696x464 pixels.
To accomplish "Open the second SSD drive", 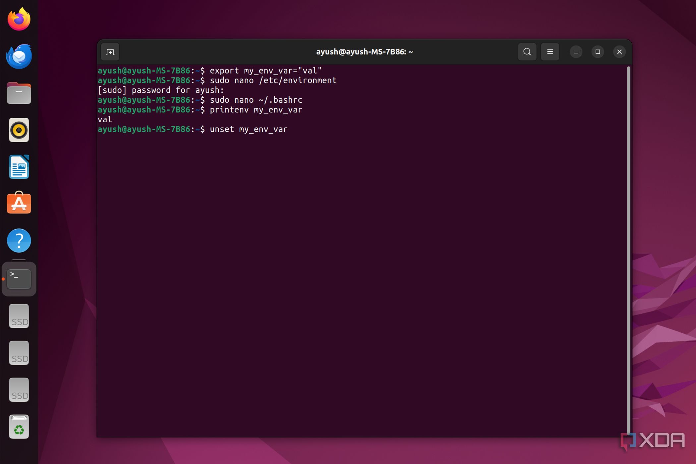I will (x=19, y=353).
